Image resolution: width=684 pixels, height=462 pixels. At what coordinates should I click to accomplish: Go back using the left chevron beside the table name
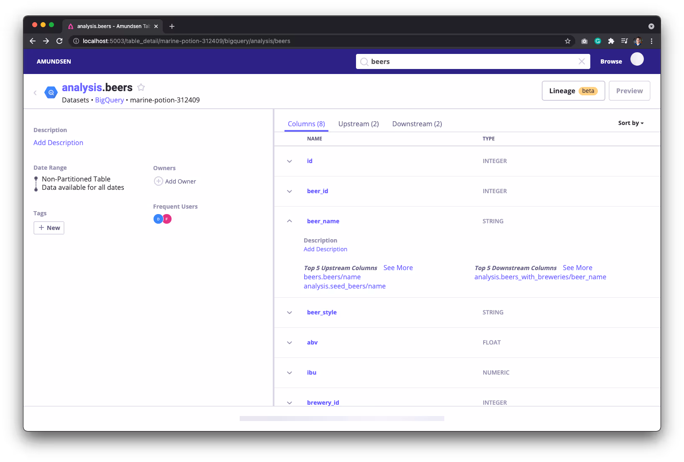[x=35, y=93]
